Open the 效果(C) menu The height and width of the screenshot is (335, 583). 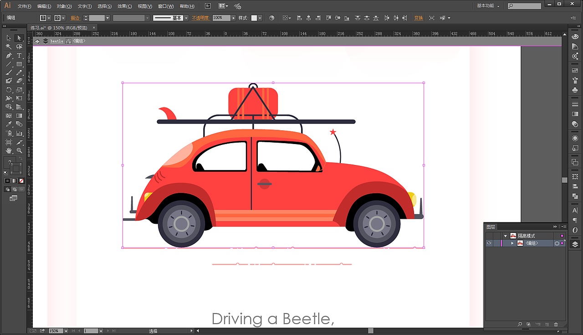coord(124,6)
